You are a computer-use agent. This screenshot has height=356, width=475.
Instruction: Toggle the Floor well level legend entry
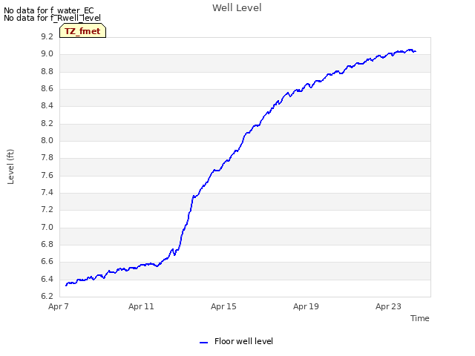(236, 341)
